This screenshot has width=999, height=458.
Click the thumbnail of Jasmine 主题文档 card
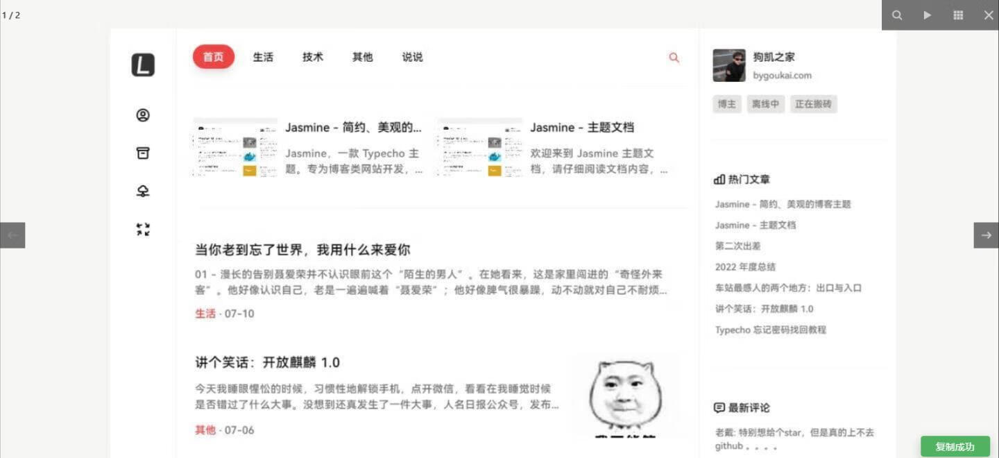click(480, 147)
